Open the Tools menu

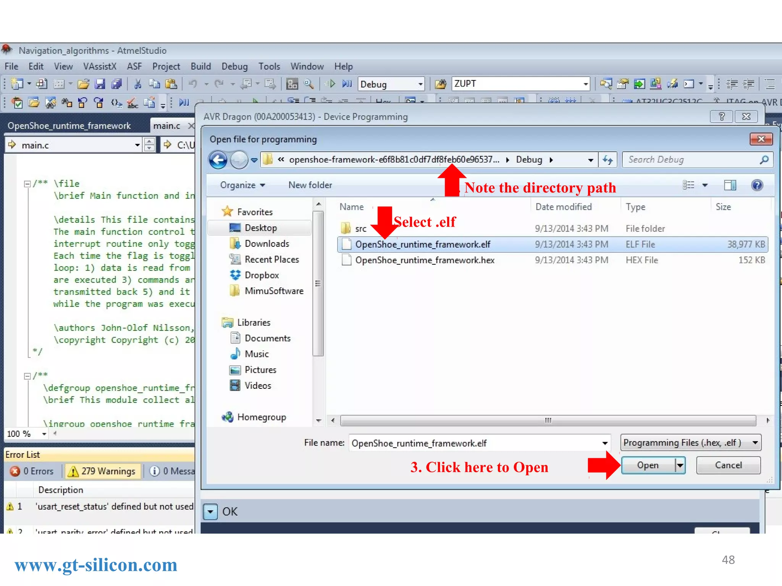(269, 66)
